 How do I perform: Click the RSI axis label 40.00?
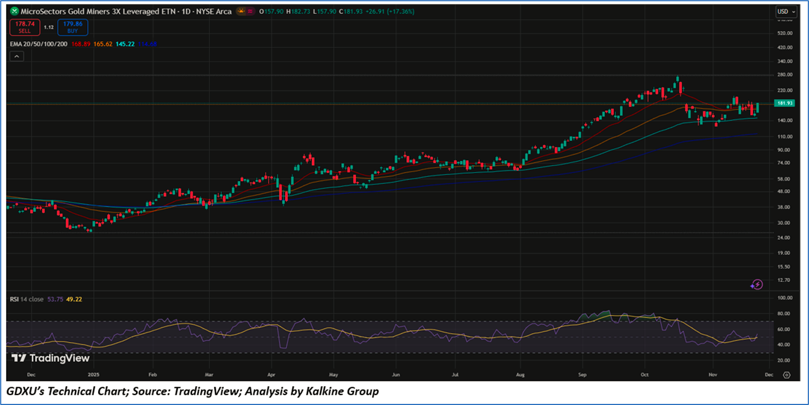(x=783, y=345)
